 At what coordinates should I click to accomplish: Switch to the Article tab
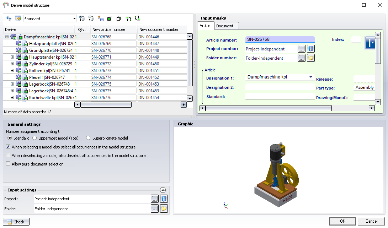tap(205, 26)
